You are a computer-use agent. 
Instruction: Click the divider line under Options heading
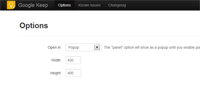110,36
